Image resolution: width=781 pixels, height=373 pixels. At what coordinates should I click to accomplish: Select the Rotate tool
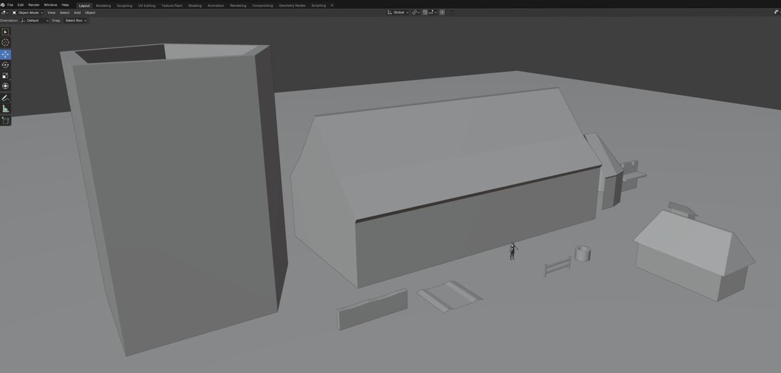click(x=5, y=65)
